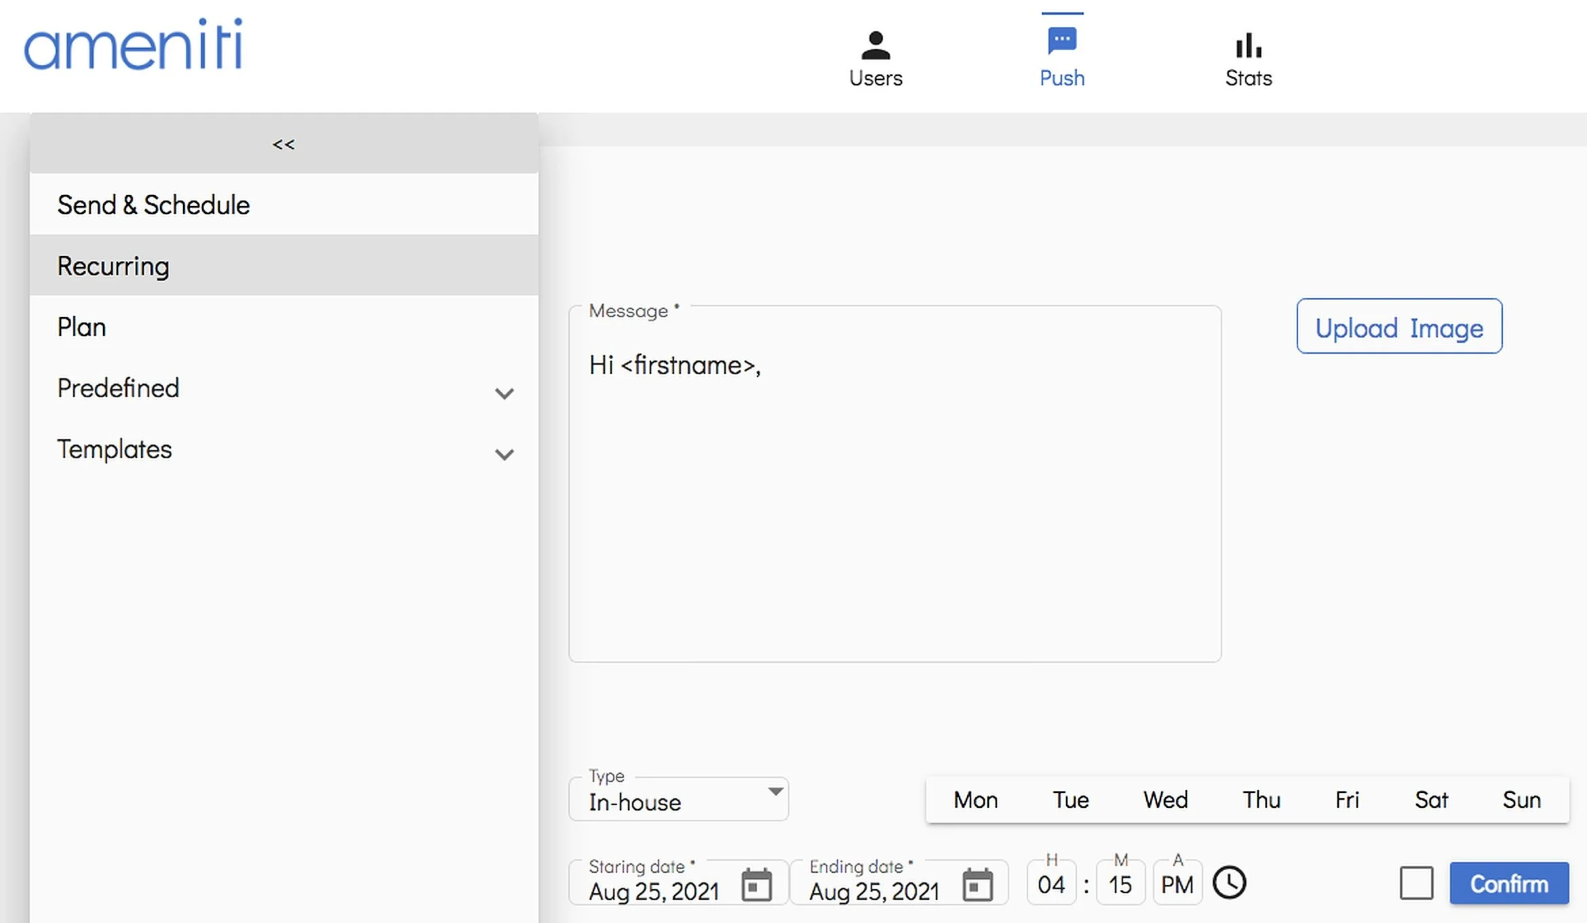
Task: Toggle the Mon day selector
Action: coord(975,800)
